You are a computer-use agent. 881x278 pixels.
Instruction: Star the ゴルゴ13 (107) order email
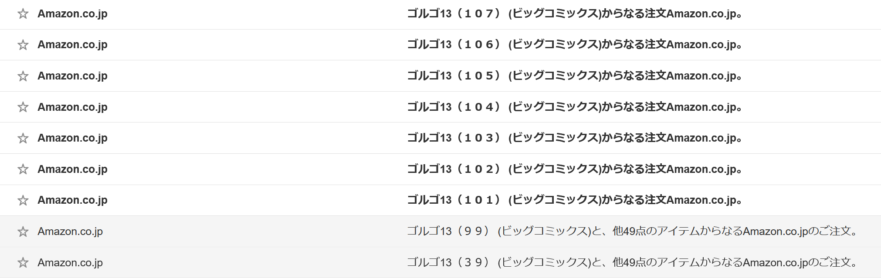pyautogui.click(x=23, y=14)
